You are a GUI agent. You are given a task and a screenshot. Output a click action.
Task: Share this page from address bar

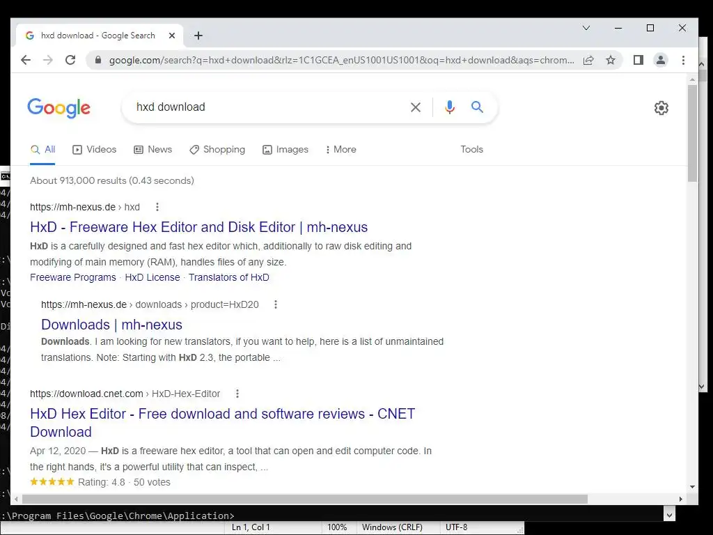588,60
